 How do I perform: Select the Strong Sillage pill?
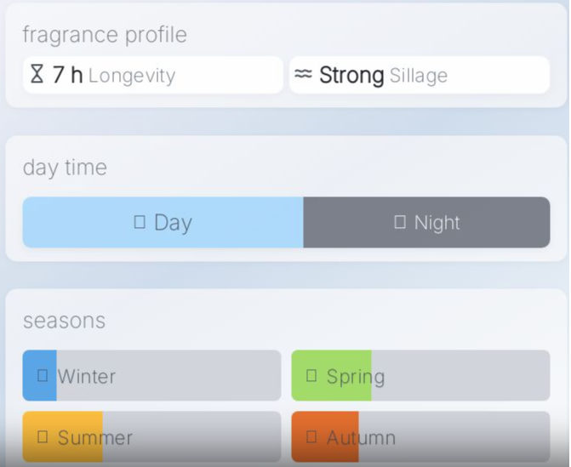click(x=419, y=75)
